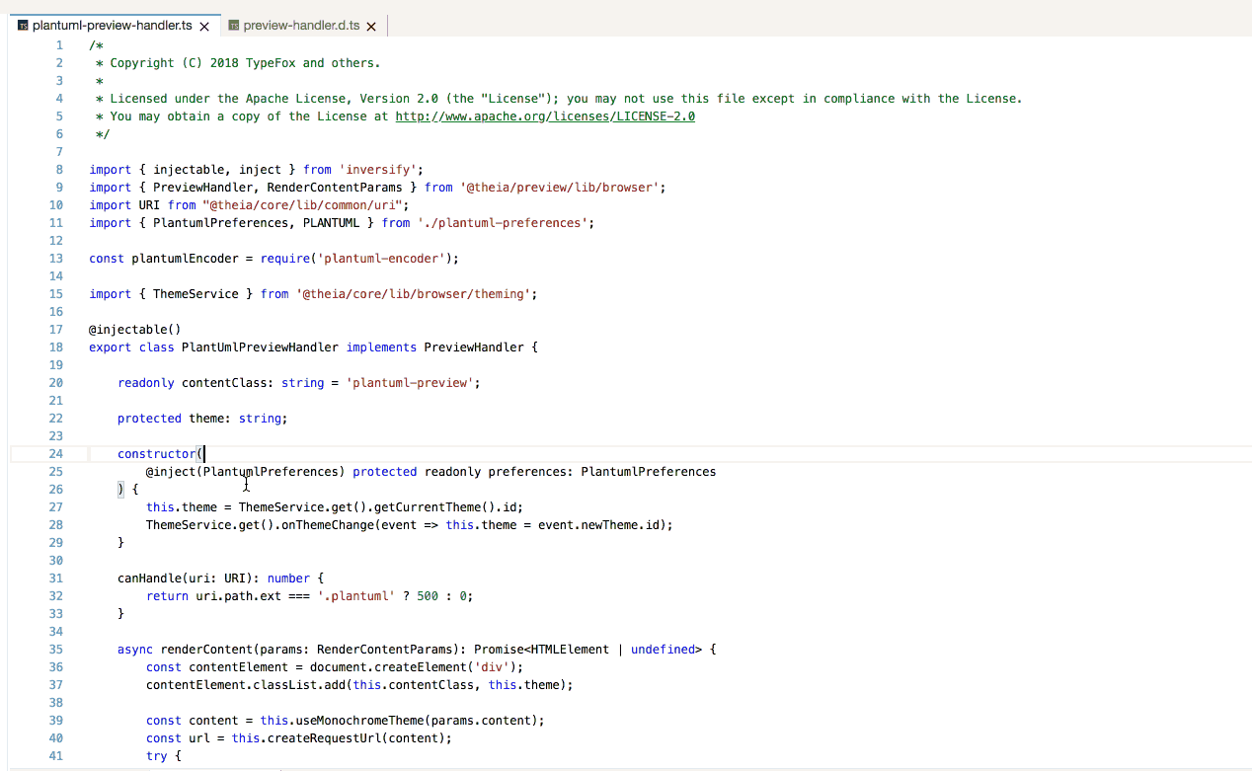Click the "@theia/core/lib/common/uri" import path
The image size is (1252, 771).
(302, 205)
